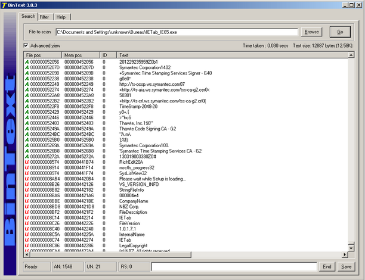The height and width of the screenshot is (280, 365).
Task: Click mem pos value 0000004421D8
Action: pos(79,207)
